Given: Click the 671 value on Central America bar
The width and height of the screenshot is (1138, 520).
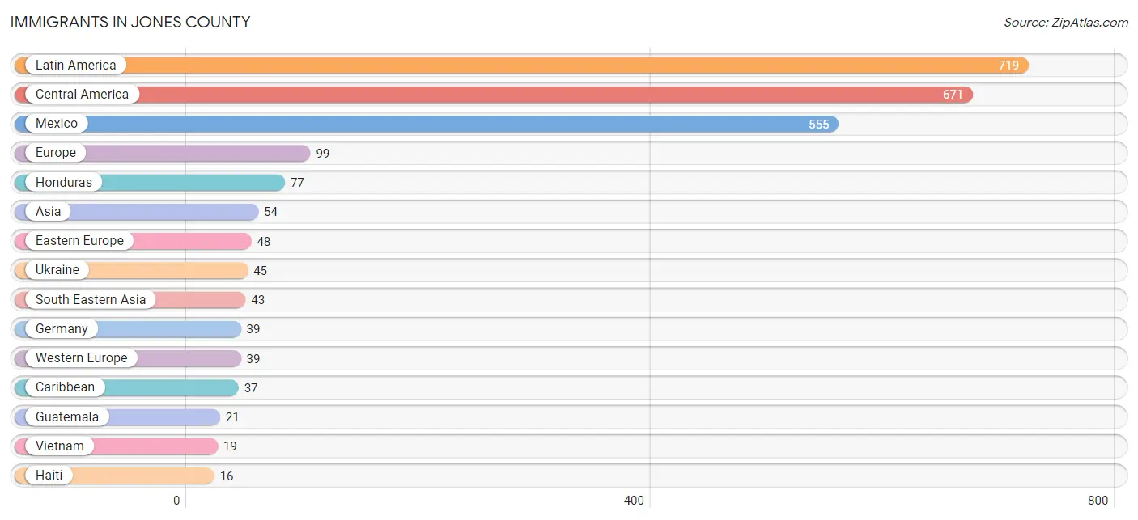Looking at the screenshot, I should [x=953, y=95].
